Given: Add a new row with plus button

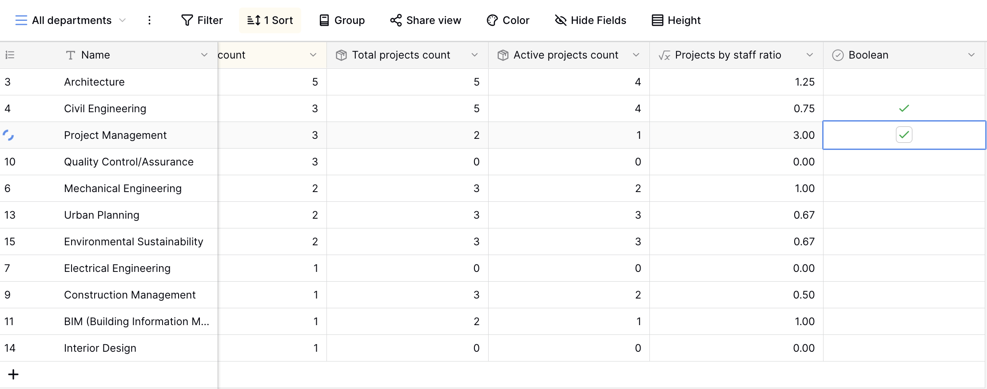Looking at the screenshot, I should [x=13, y=374].
